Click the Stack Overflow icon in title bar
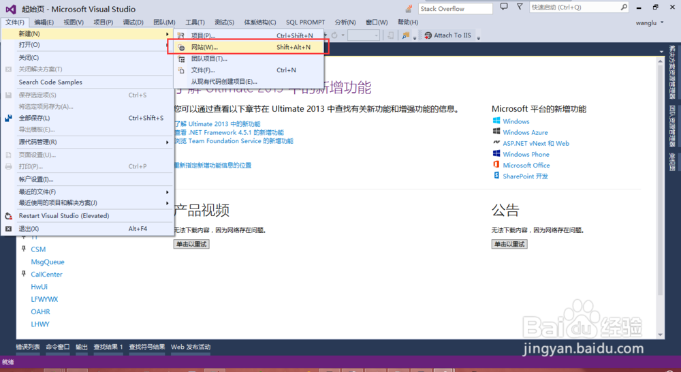Image resolution: width=681 pixels, height=372 pixels. tap(409, 8)
